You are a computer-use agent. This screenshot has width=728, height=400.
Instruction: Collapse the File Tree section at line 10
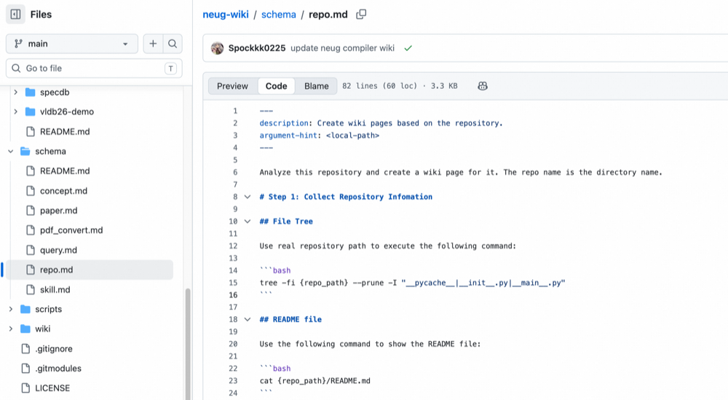pos(248,221)
